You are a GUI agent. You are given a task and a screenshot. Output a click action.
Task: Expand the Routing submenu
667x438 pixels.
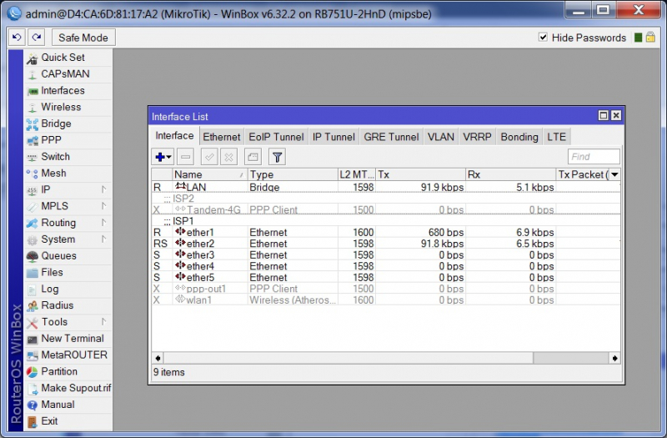58,223
